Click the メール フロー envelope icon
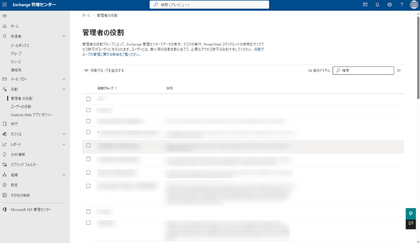 [x=5, y=79]
